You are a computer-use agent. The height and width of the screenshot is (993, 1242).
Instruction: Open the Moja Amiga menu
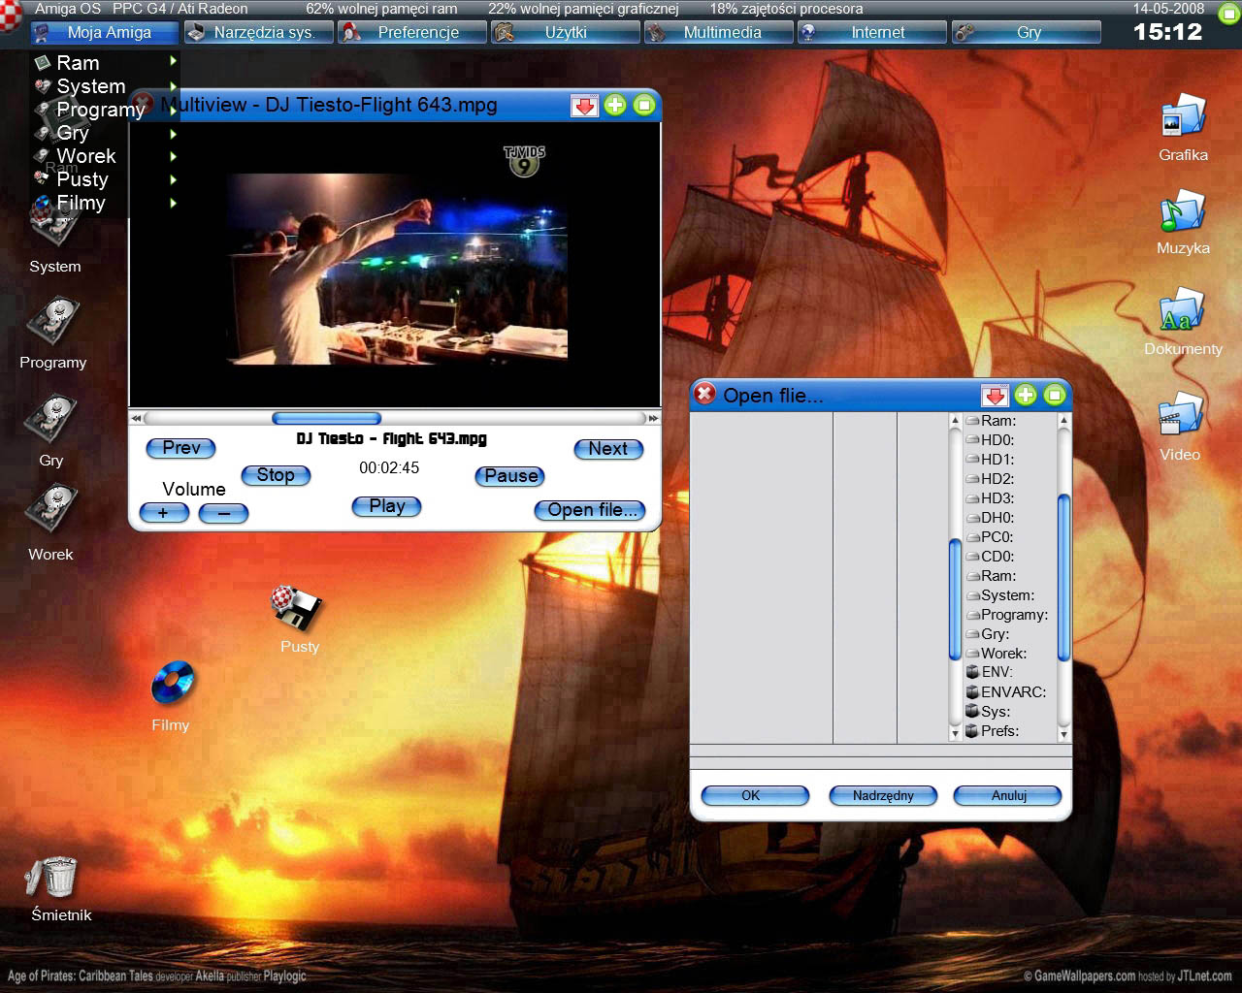coord(105,32)
